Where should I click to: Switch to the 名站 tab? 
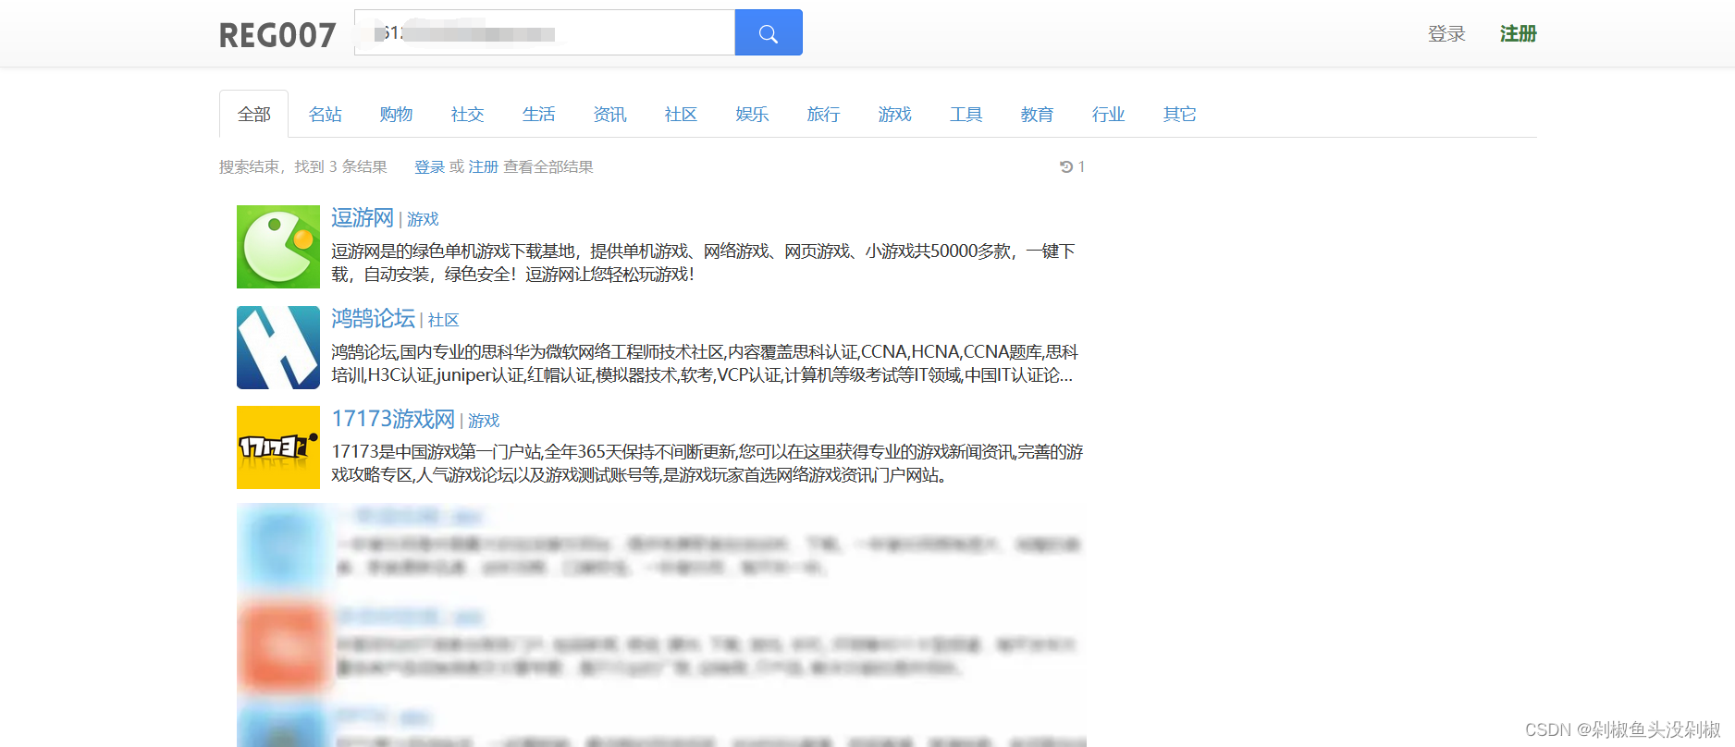(x=326, y=114)
